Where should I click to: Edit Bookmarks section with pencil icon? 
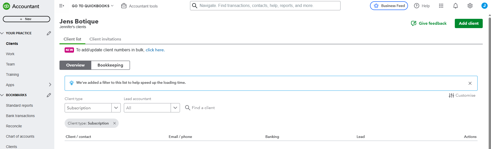49,95
